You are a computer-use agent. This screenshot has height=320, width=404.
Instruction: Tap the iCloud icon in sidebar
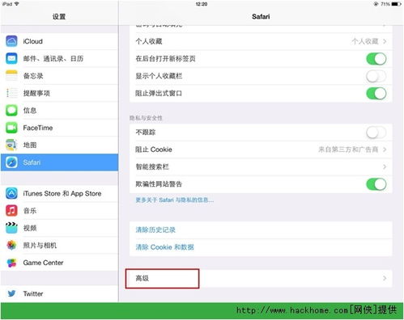(x=11, y=41)
